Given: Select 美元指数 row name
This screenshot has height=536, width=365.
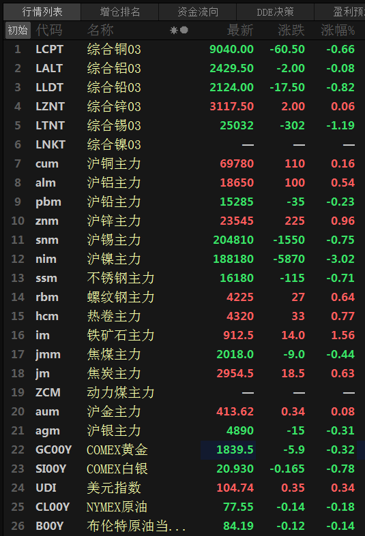Looking at the screenshot, I should [x=114, y=488].
